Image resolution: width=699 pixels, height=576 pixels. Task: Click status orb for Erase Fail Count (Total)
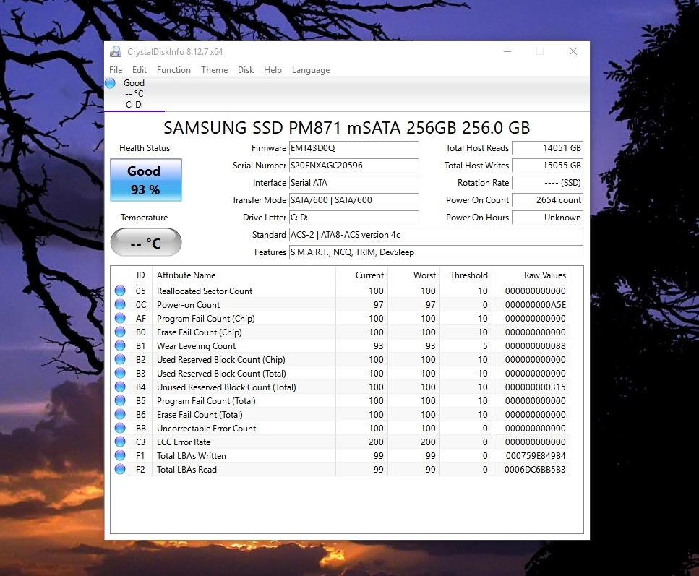pos(120,414)
